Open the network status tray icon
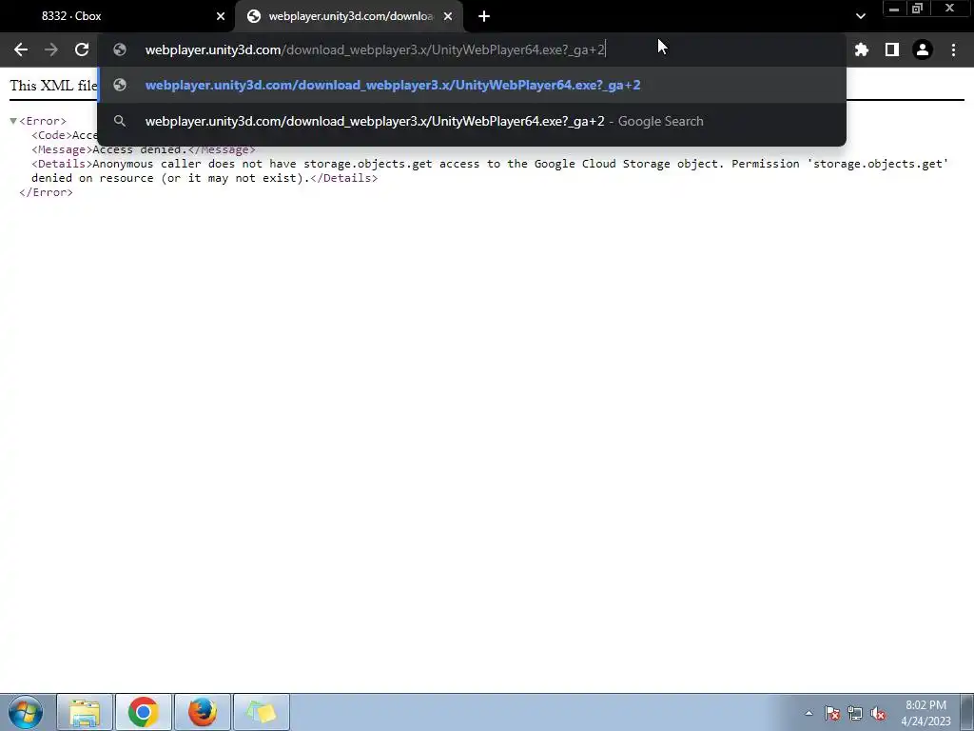Screen dimensions: 974x731 pyautogui.click(x=855, y=713)
